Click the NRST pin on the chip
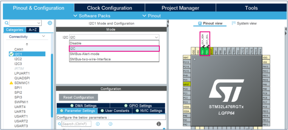Screen dimensions: 288x130 click(x=187, y=84)
